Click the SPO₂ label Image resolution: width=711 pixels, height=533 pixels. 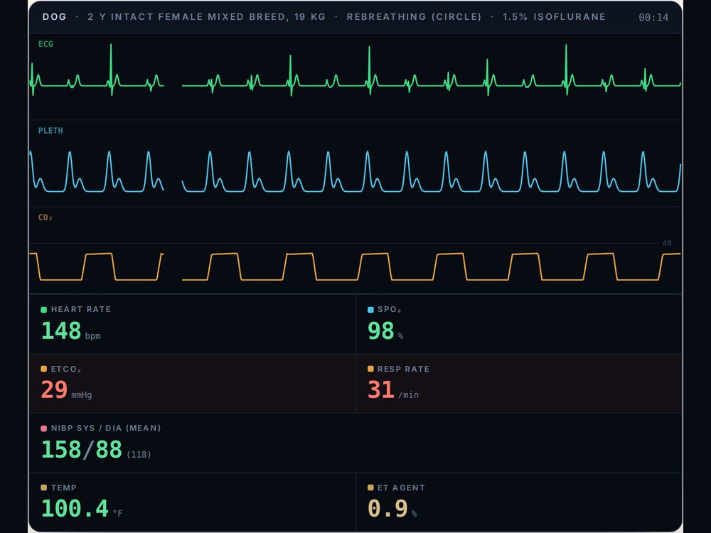[x=390, y=309]
